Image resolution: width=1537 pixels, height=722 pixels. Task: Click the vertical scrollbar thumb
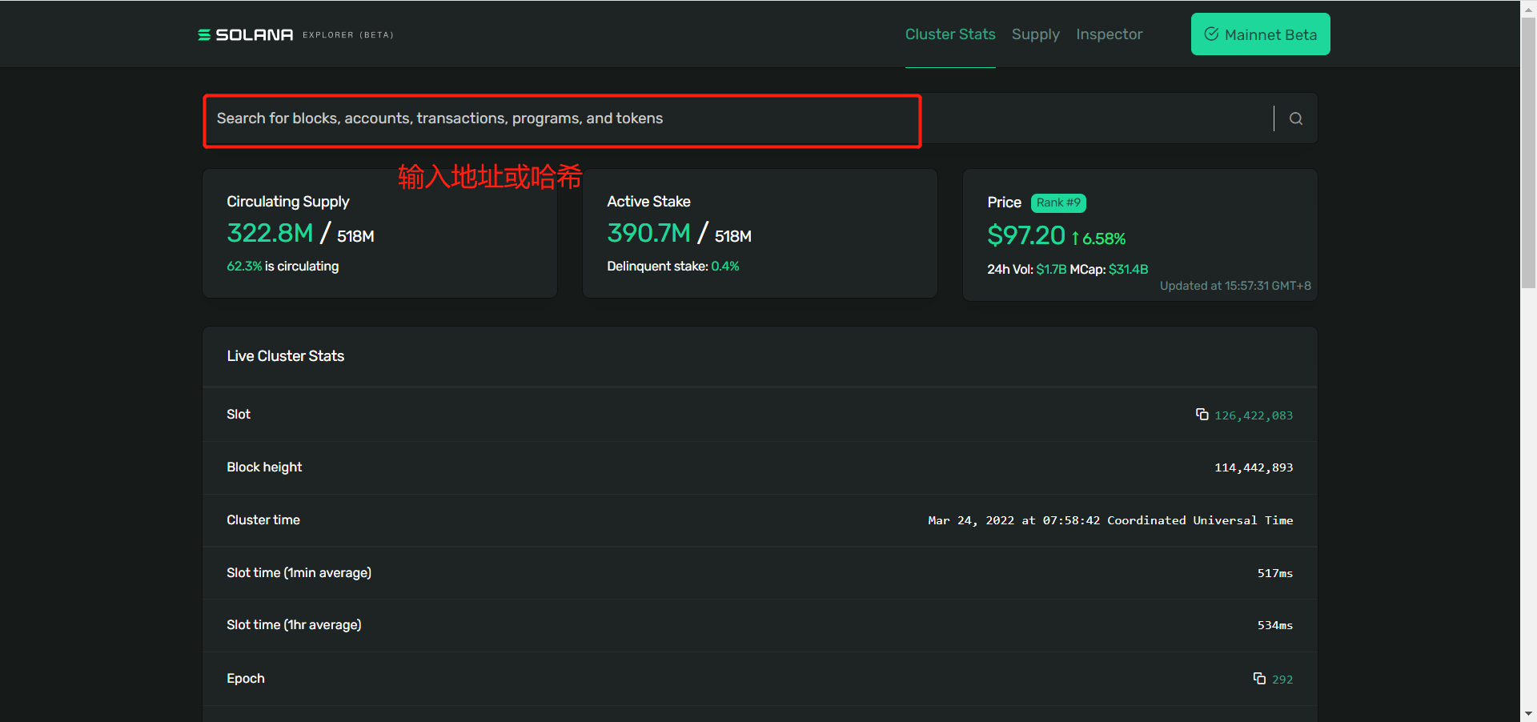(1528, 152)
